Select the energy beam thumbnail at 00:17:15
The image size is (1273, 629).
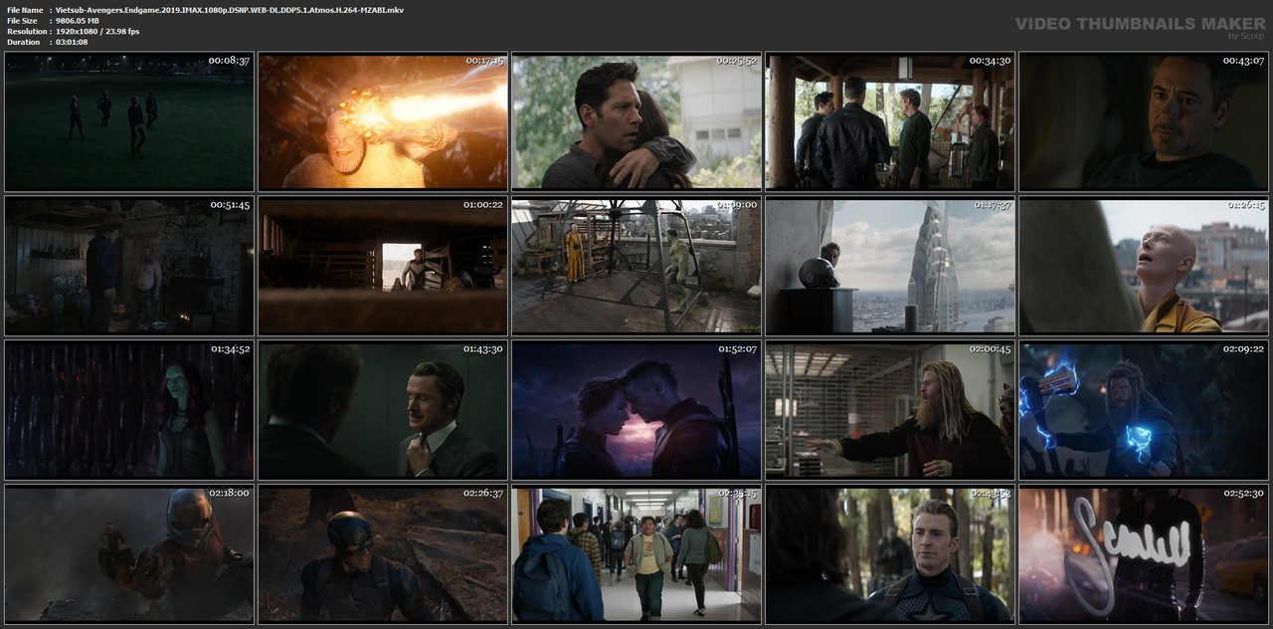(x=383, y=121)
